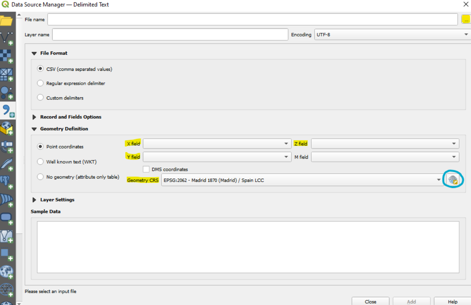Click the file browse (...) button
Screen dimensions: 471x305
(x=466, y=20)
